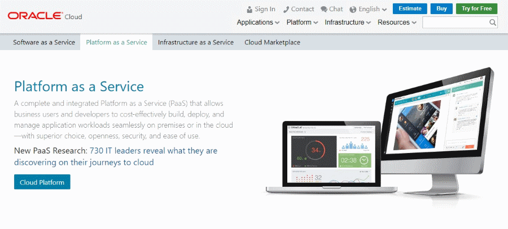
Task: Open the Cloud Marketplace tab
Action: pyautogui.click(x=272, y=42)
